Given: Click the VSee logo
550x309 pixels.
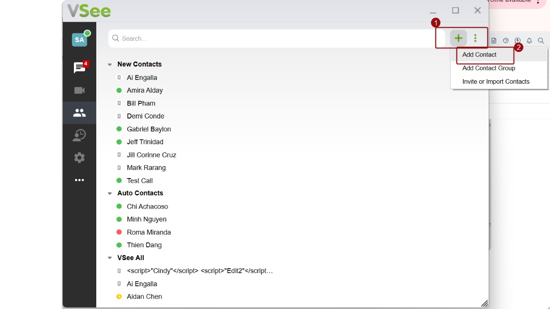Looking at the screenshot, I should [x=89, y=11].
